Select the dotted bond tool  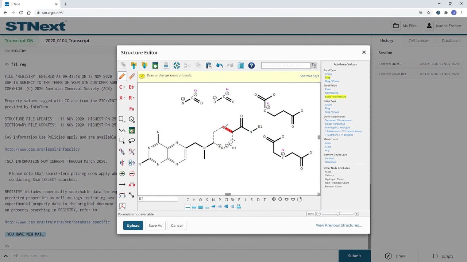207,207
